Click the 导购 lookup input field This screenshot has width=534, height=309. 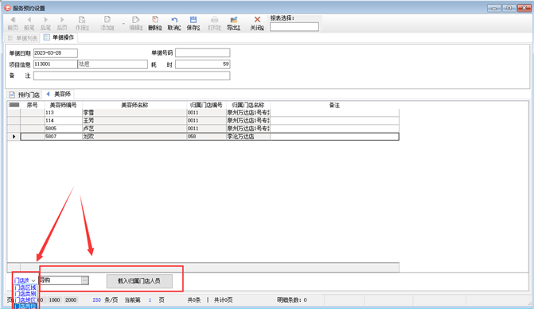[60, 280]
